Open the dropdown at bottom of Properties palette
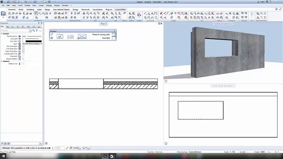Screen dimensions: 283x159 point(40,144)
